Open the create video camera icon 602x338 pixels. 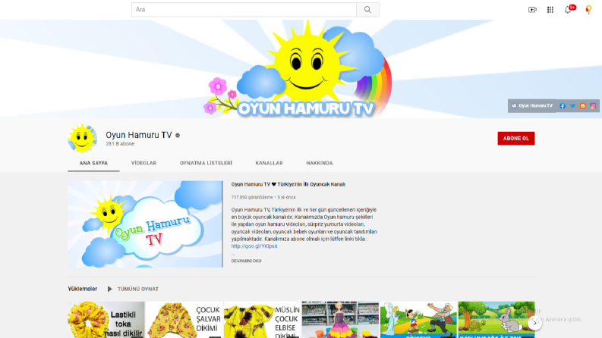click(x=532, y=10)
